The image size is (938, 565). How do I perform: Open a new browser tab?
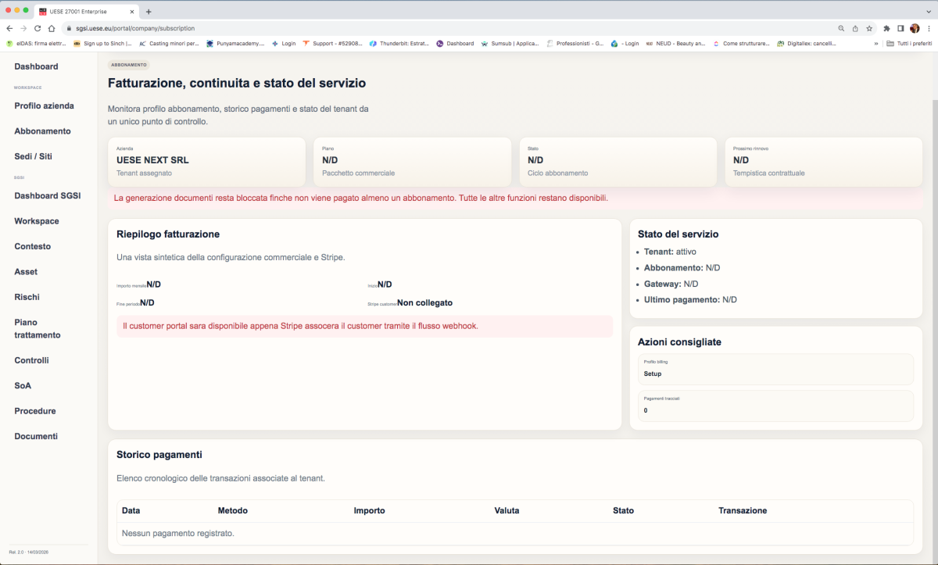coord(149,12)
